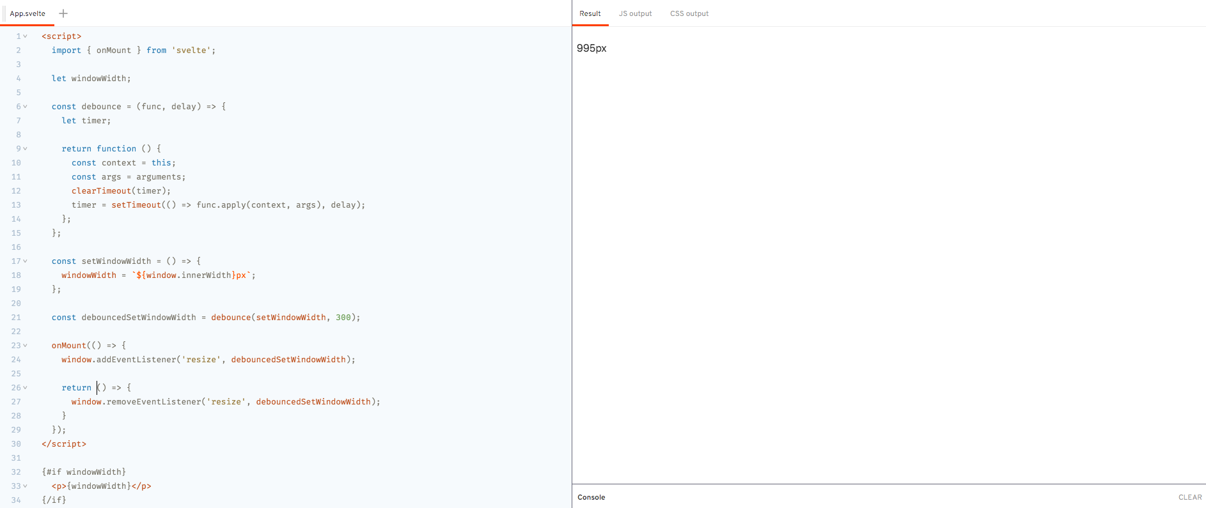
Task: Click 'debouncedSetWindowWidth' declaration on line 21
Action: click(139, 318)
